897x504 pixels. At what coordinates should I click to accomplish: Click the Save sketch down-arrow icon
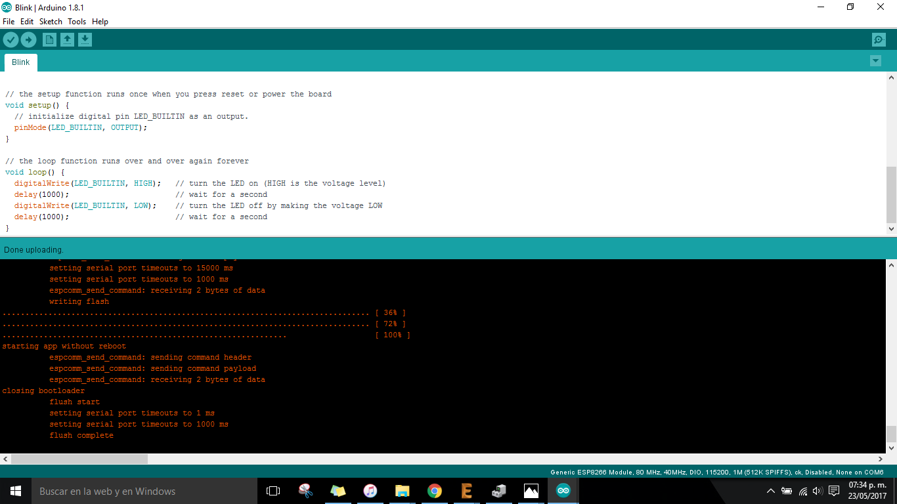tap(85, 40)
